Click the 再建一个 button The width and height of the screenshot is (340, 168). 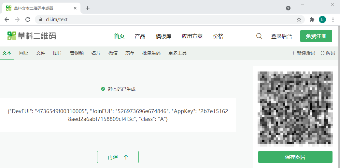pos(118,157)
